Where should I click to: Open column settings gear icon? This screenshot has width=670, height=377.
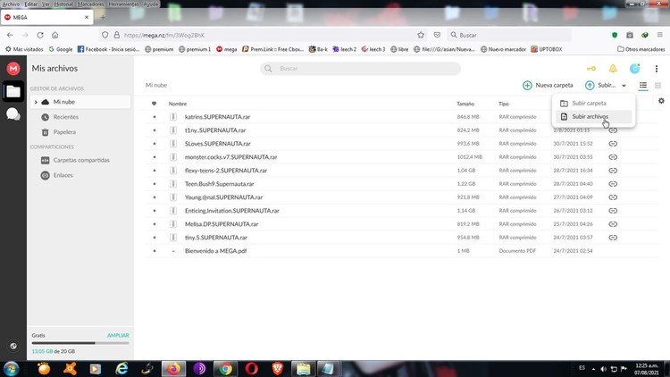coord(661,101)
